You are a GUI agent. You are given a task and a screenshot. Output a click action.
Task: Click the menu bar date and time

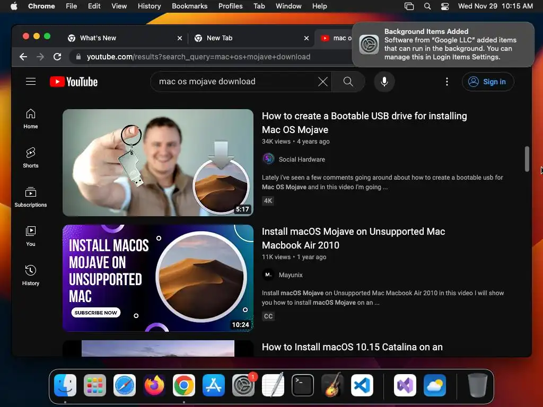[x=495, y=6]
